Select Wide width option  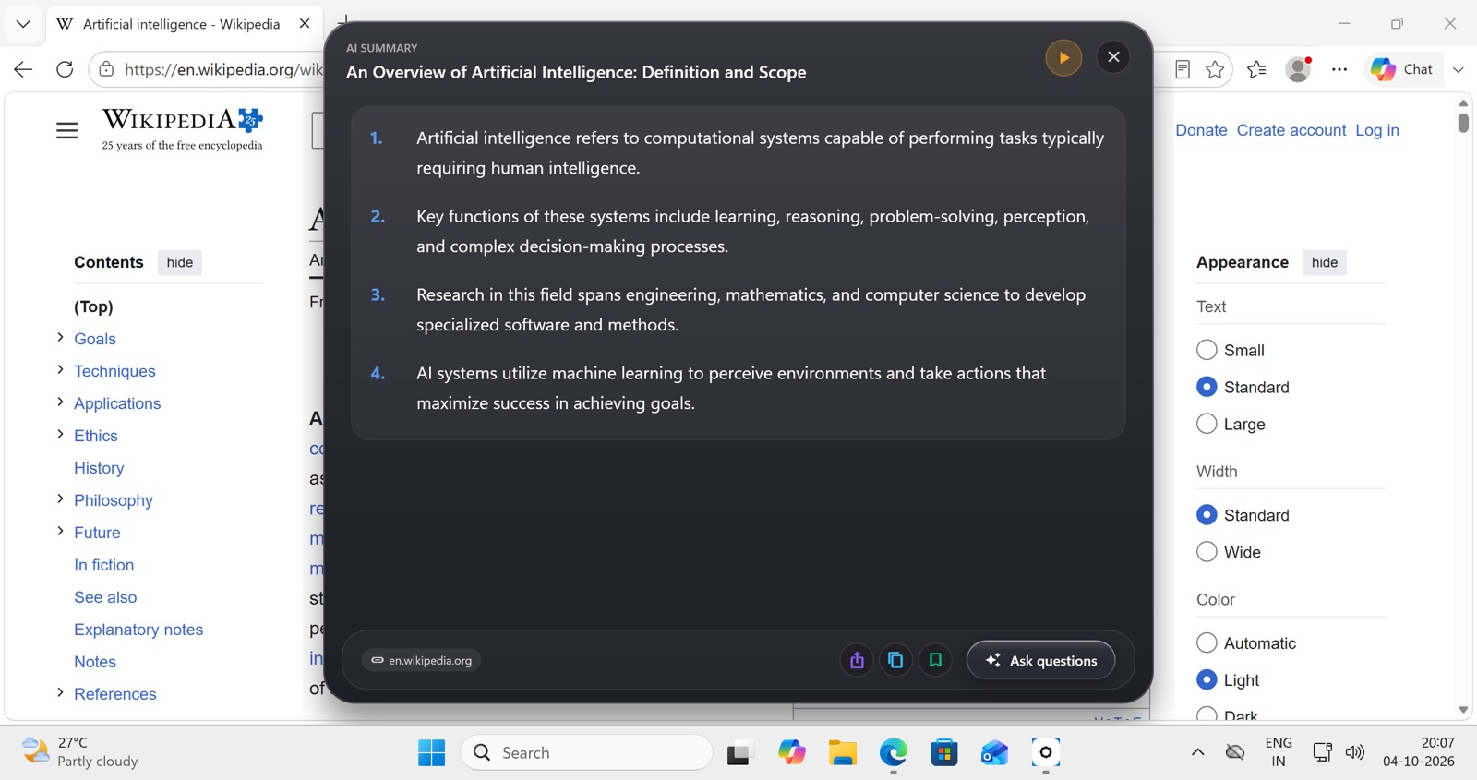[x=1207, y=552]
